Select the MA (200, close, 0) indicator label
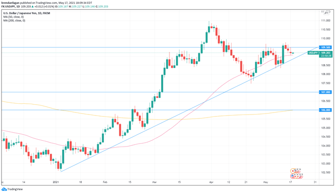 [14, 21]
